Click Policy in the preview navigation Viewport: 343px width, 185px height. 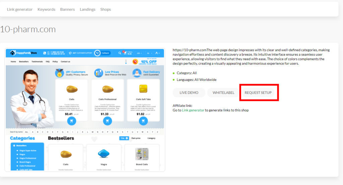[55, 61]
